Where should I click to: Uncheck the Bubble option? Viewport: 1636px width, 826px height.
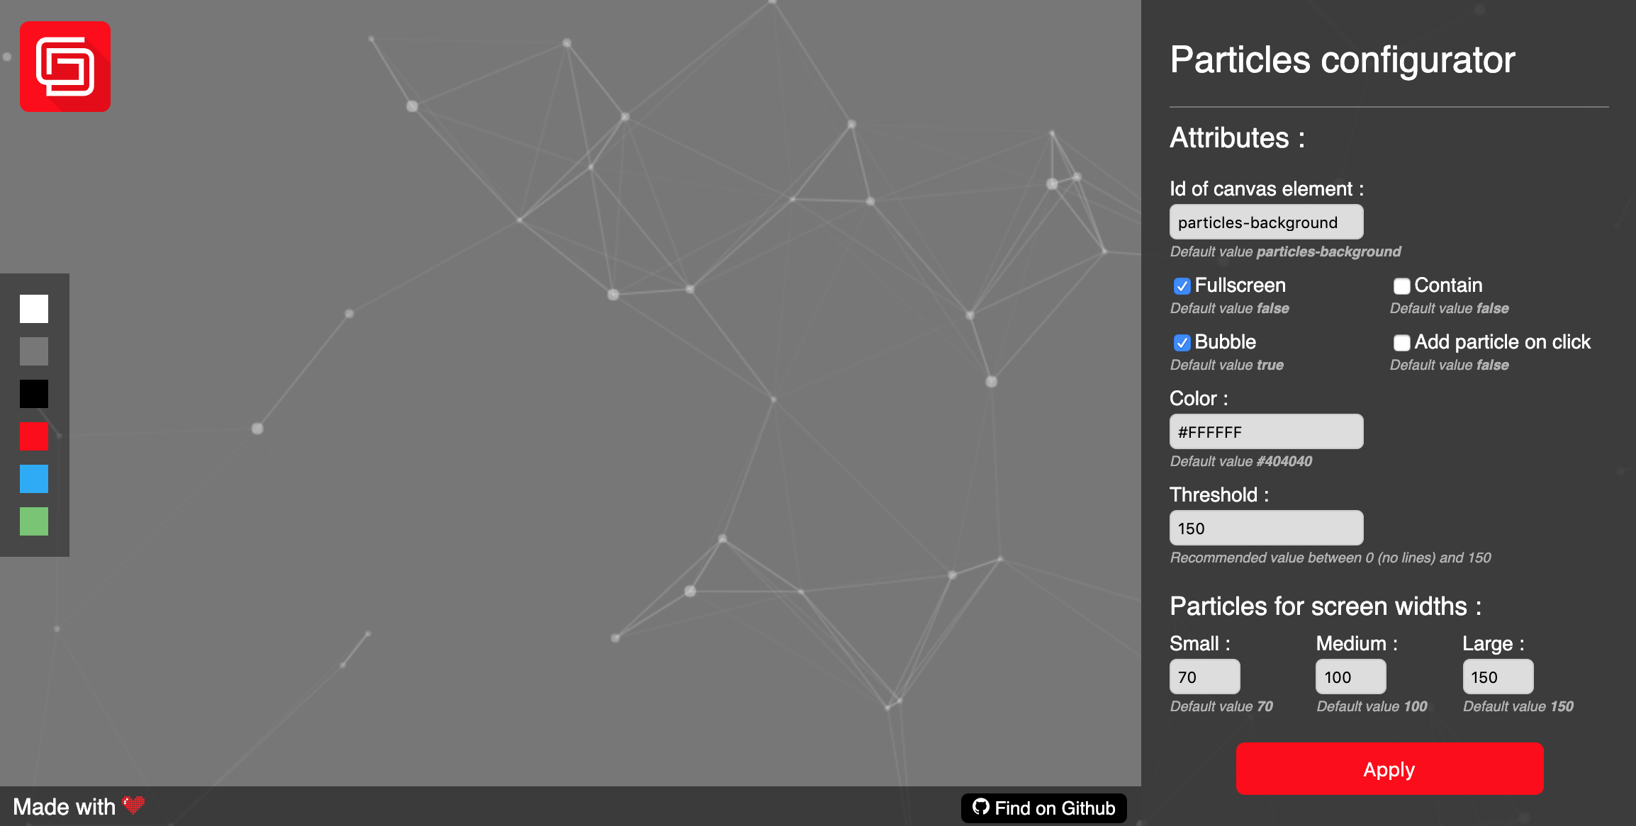coord(1182,343)
